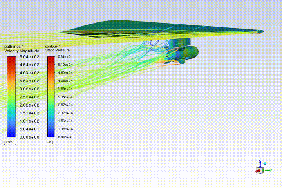
Task: Click the Static Pressure legend label
Action: 57,51
